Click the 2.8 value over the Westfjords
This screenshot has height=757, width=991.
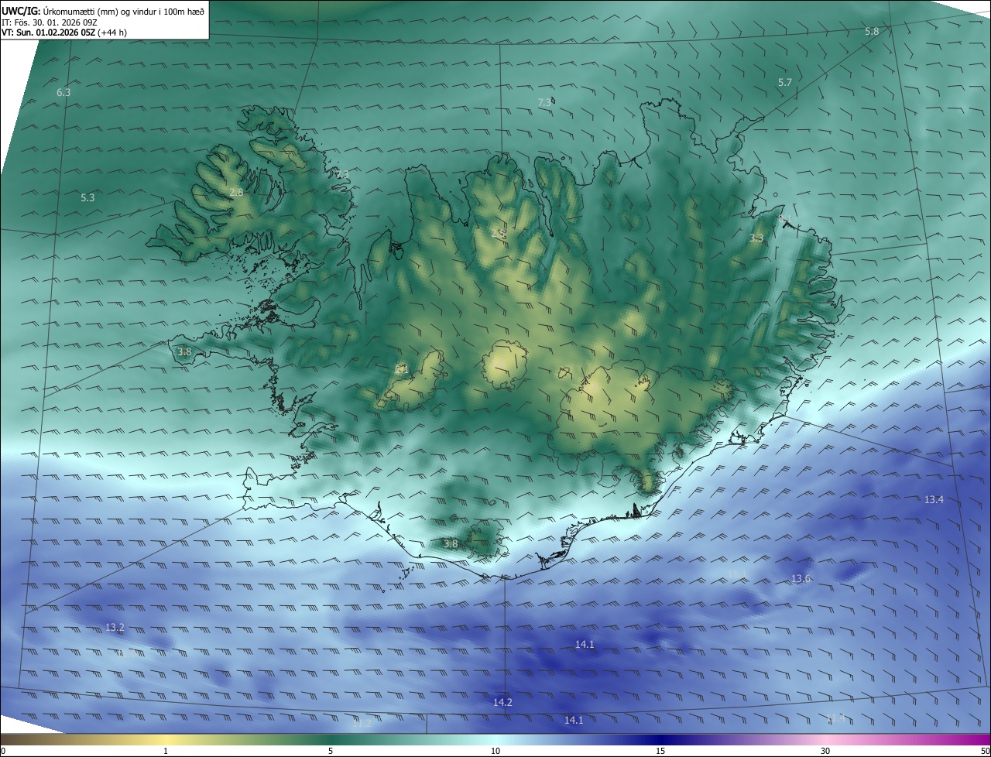(x=236, y=192)
